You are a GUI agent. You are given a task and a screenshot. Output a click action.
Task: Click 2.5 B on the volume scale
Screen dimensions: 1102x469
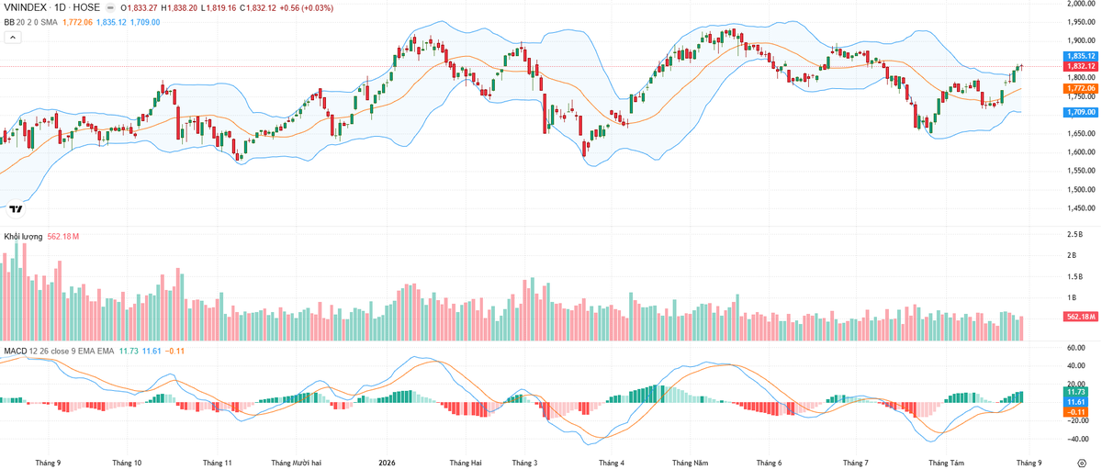tap(1074, 235)
